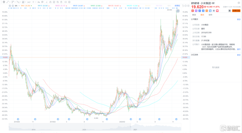
Task: Open the drawing toolbar settings gear
Action: point(69,2)
